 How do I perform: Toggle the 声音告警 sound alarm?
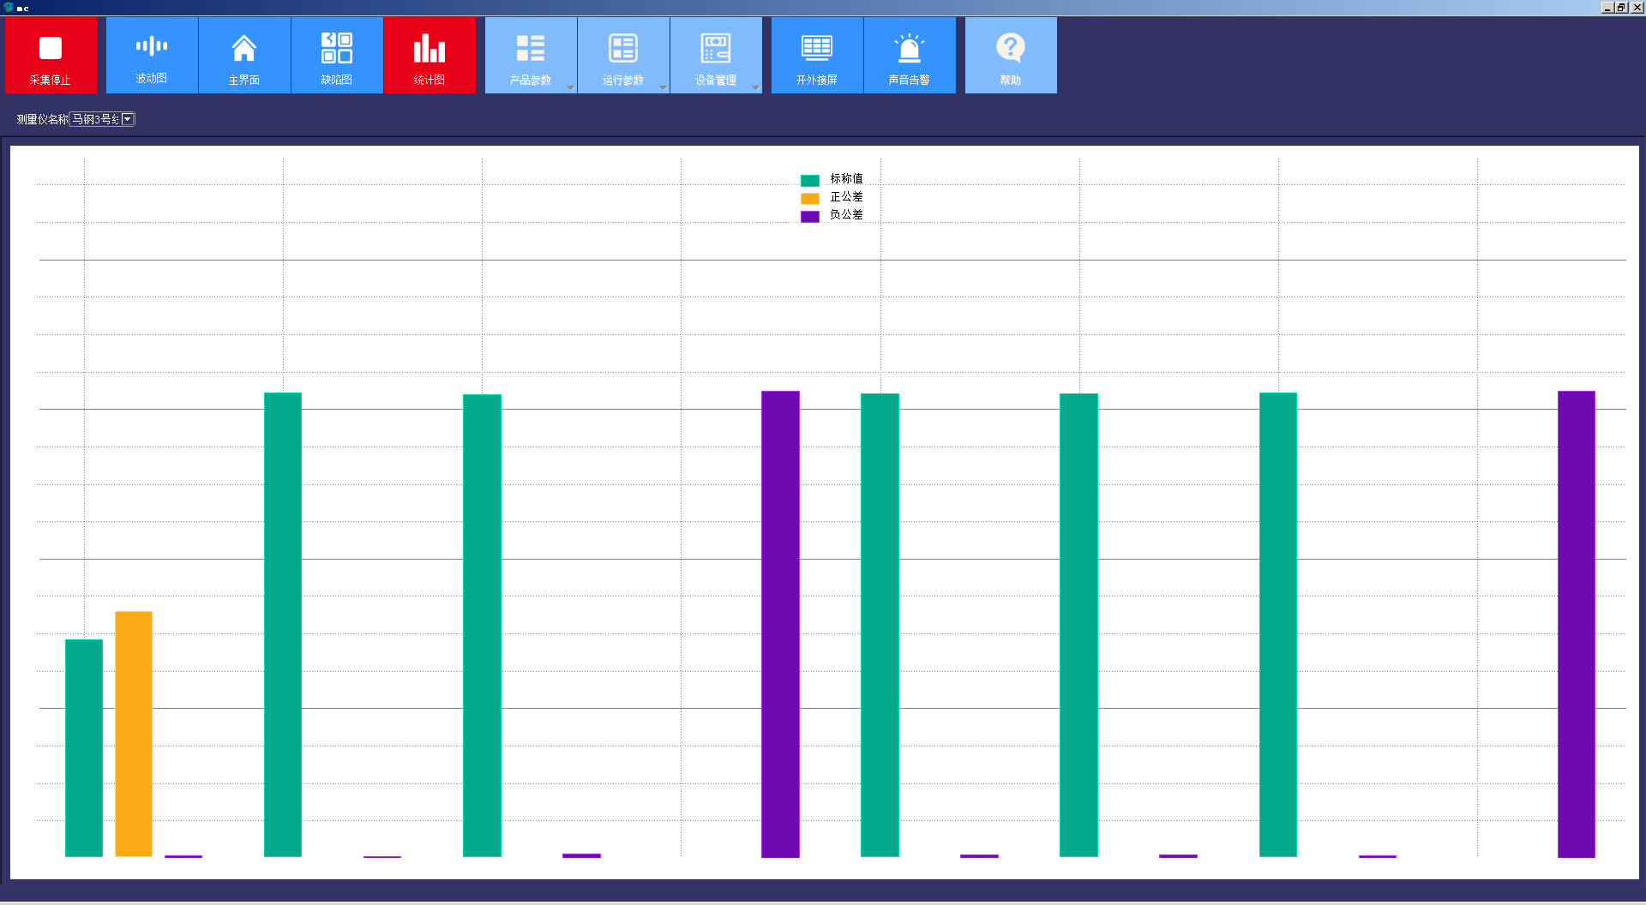click(910, 56)
